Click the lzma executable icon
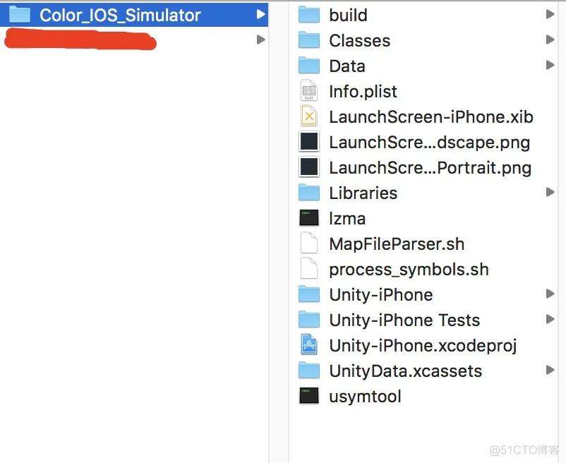This screenshot has width=566, height=463. pos(309,218)
